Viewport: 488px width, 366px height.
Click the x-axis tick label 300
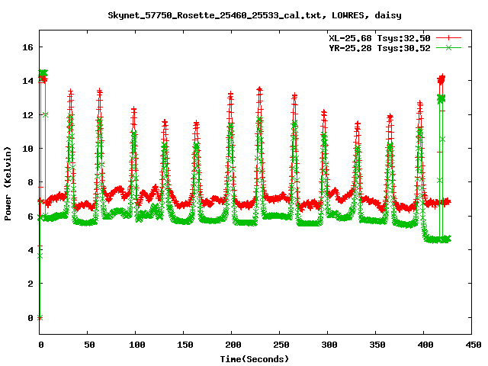pyautogui.click(x=329, y=345)
